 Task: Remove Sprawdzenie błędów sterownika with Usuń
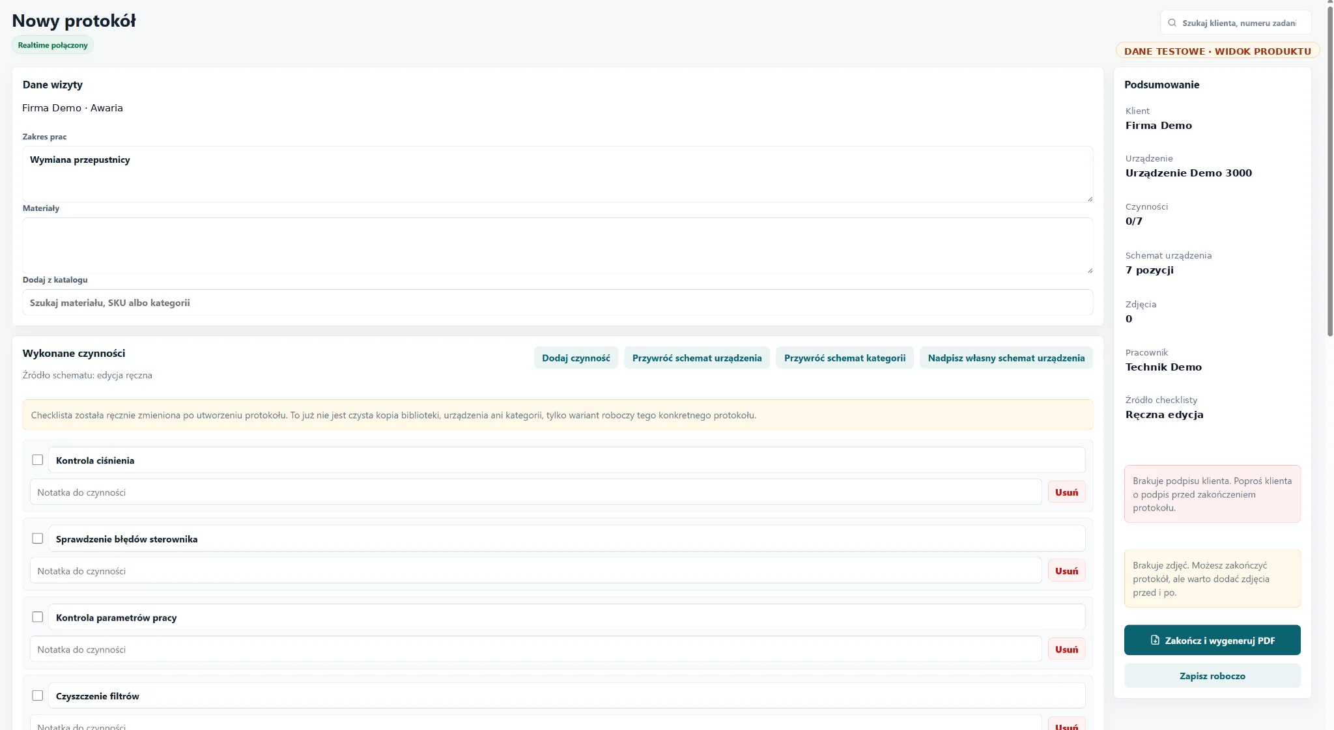click(1066, 571)
